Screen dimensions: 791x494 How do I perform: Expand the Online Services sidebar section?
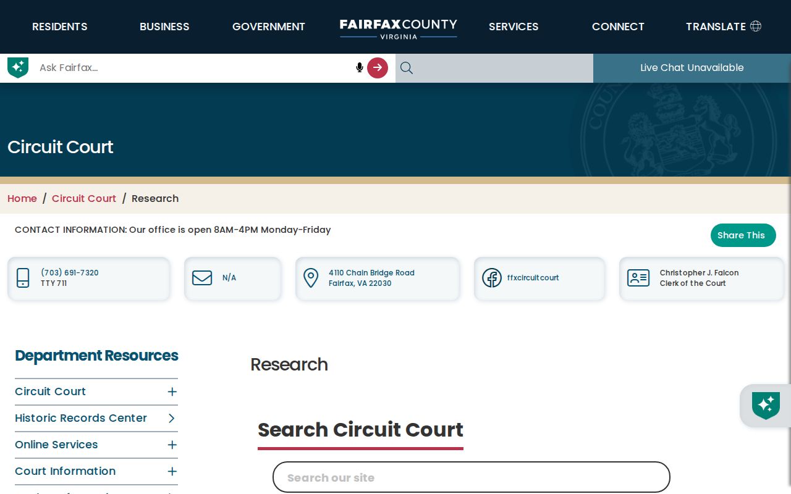pyautogui.click(x=172, y=445)
